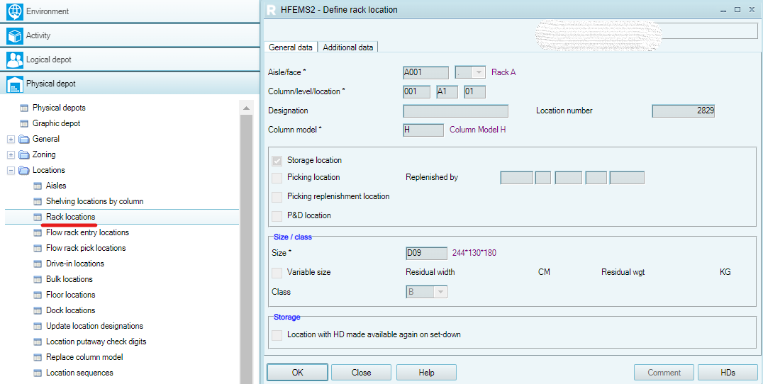Click the Level field containing A1
This screenshot has height=384, width=763.
click(x=447, y=91)
